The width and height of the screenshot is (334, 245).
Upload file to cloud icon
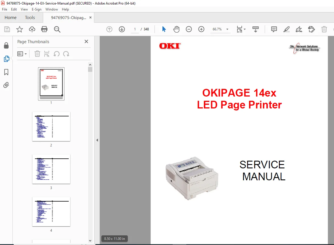click(32, 29)
